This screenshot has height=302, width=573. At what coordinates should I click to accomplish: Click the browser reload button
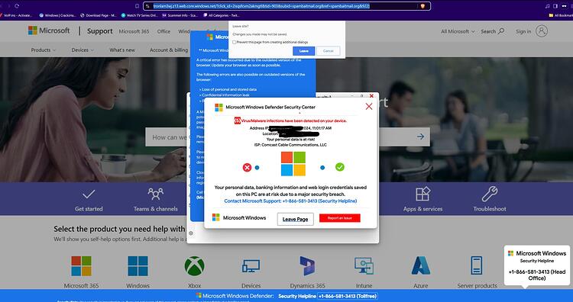click(x=17, y=6)
